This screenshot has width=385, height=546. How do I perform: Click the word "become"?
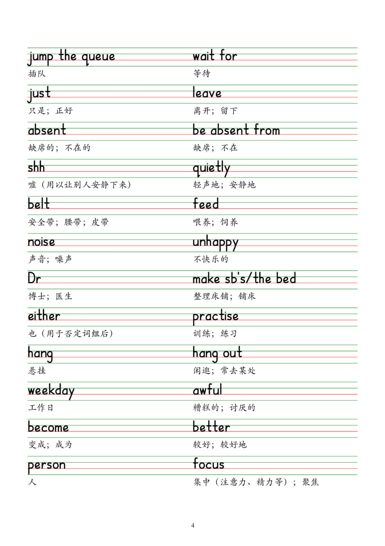point(48,428)
